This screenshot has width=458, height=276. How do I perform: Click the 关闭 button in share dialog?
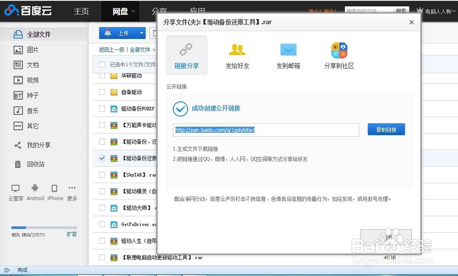[386, 237]
